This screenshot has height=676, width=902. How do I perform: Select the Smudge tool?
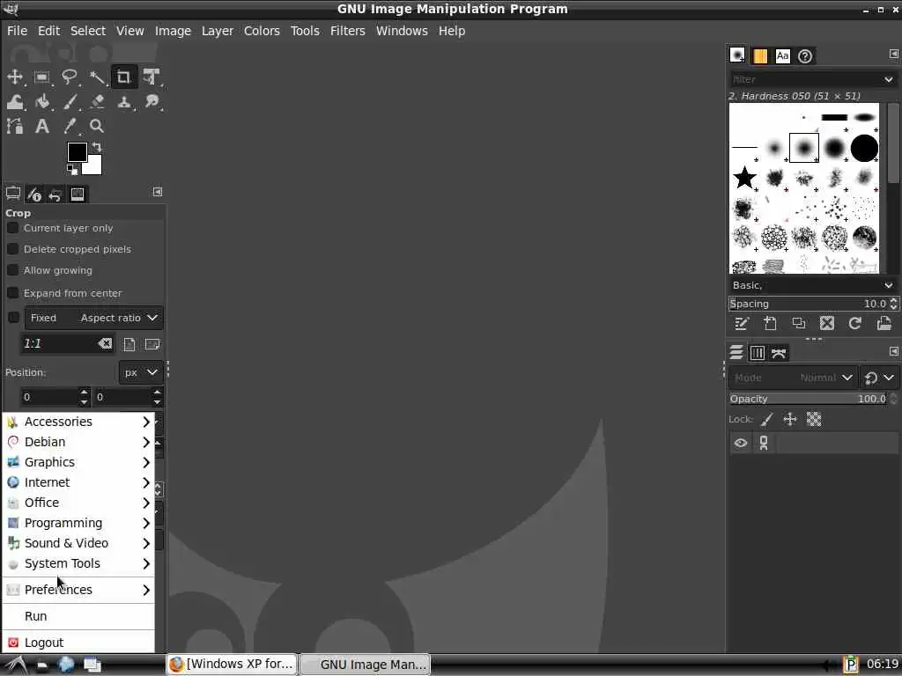(152, 102)
